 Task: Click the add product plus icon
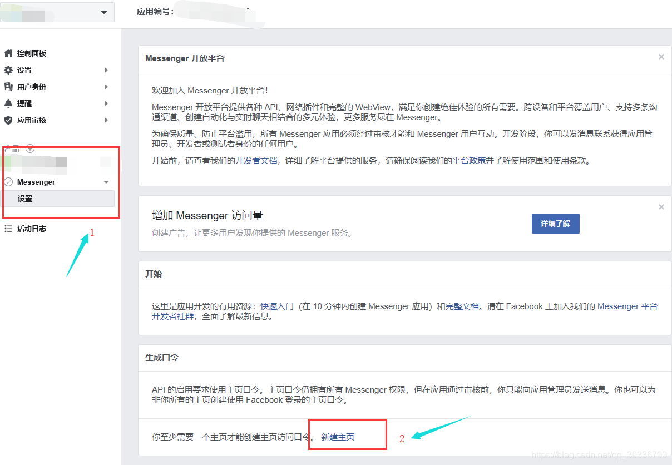tap(31, 149)
